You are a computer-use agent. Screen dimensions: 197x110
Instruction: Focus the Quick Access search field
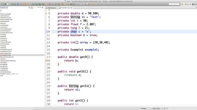pos(174,4)
